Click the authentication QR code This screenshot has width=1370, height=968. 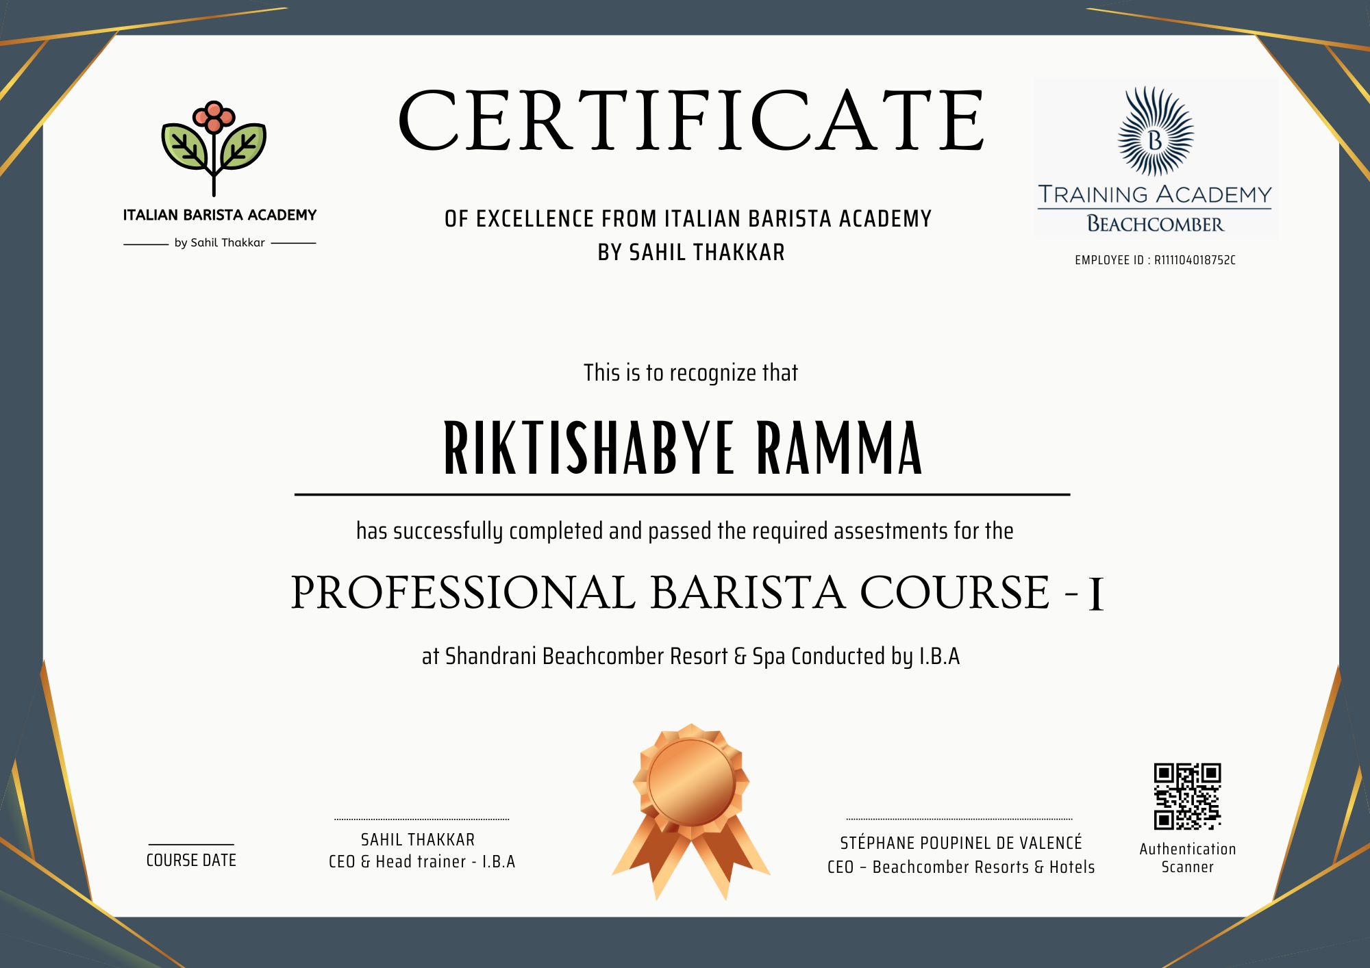[x=1187, y=796]
